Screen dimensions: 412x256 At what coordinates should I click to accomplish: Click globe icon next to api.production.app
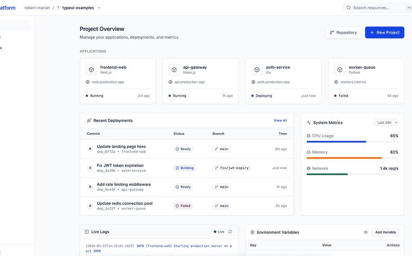tap(170, 82)
